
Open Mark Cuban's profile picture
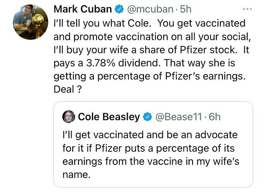tap(30, 22)
